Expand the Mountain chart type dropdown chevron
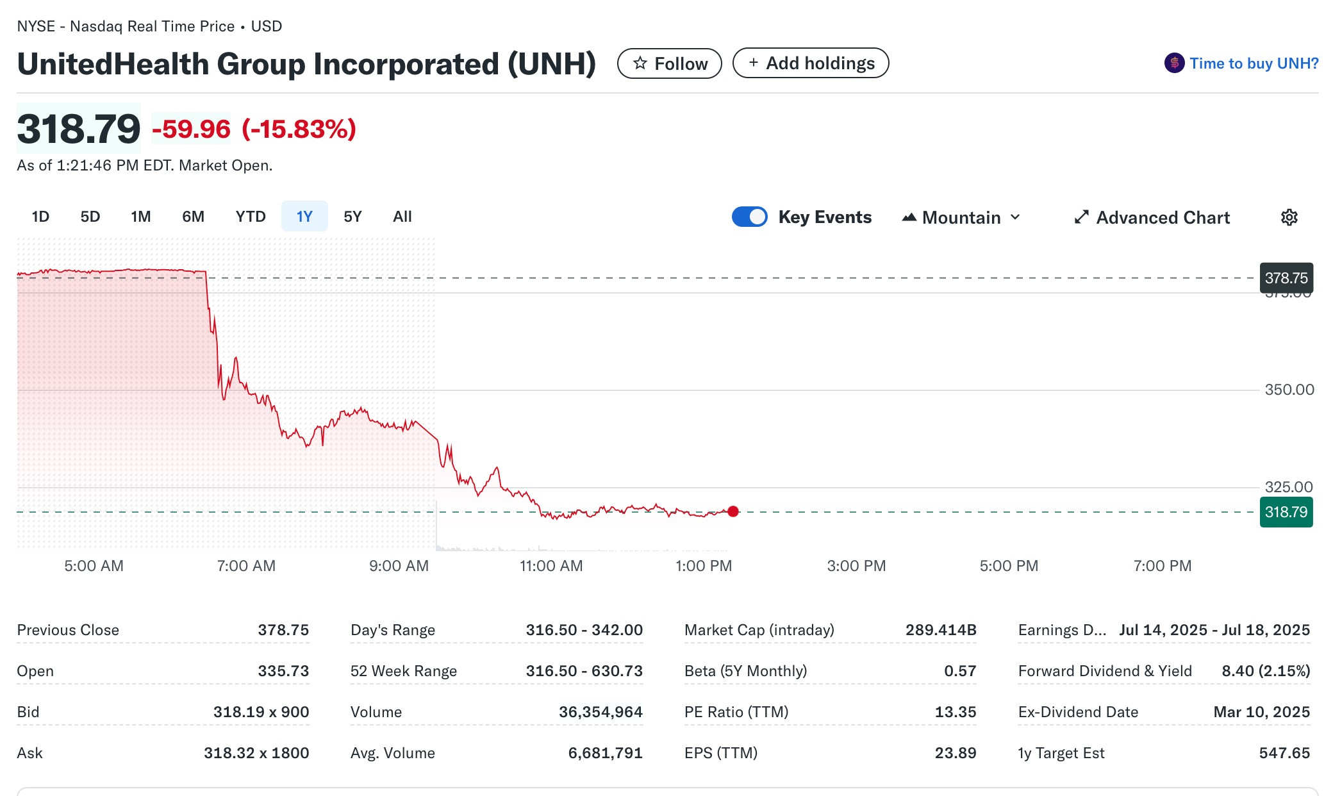Screen dimensions: 1333x796 pyautogui.click(x=1015, y=217)
